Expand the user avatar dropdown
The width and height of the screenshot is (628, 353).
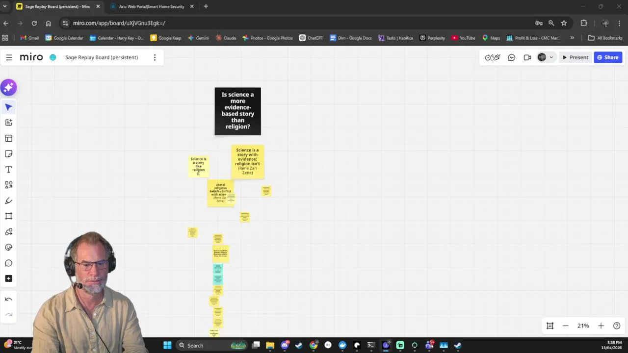(x=551, y=57)
